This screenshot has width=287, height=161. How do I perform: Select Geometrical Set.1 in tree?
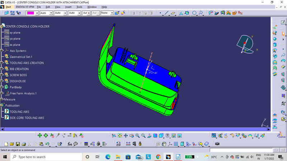pyautogui.click(x=21, y=57)
